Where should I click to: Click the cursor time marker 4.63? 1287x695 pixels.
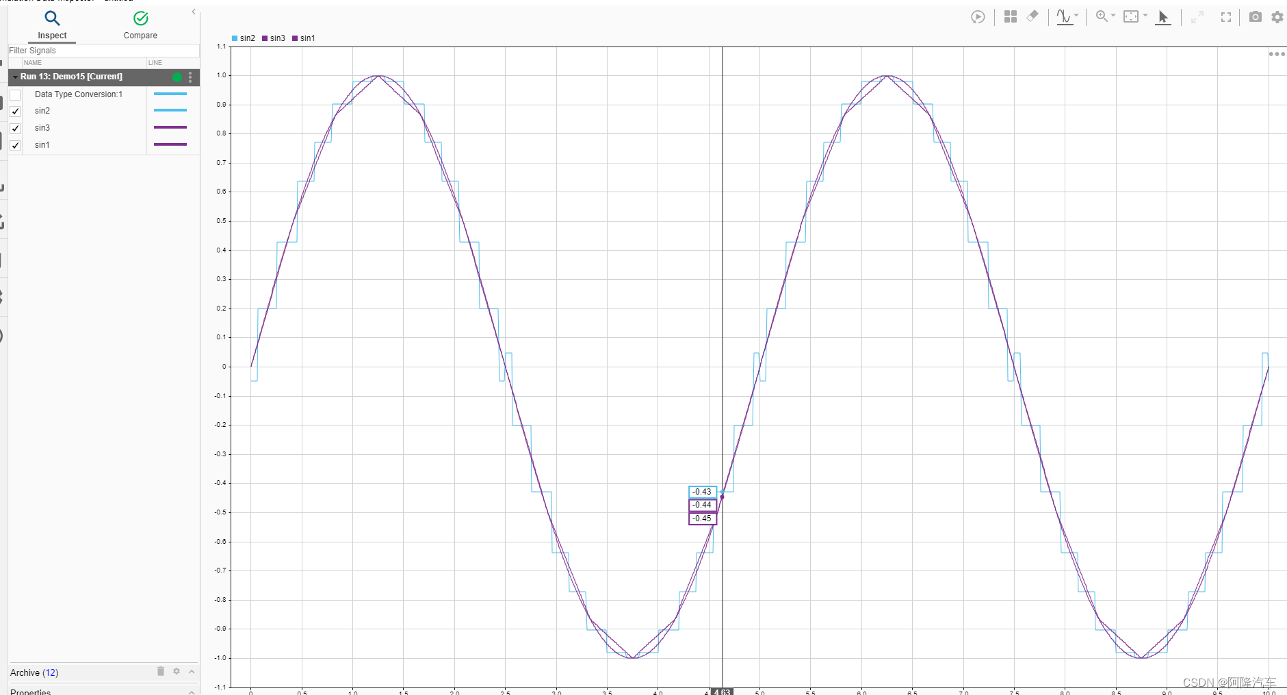tap(722, 692)
